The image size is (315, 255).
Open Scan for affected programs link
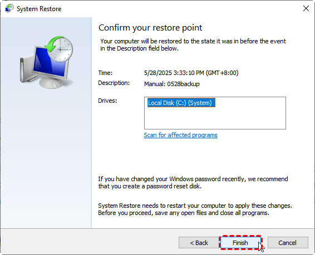pyautogui.click(x=181, y=135)
